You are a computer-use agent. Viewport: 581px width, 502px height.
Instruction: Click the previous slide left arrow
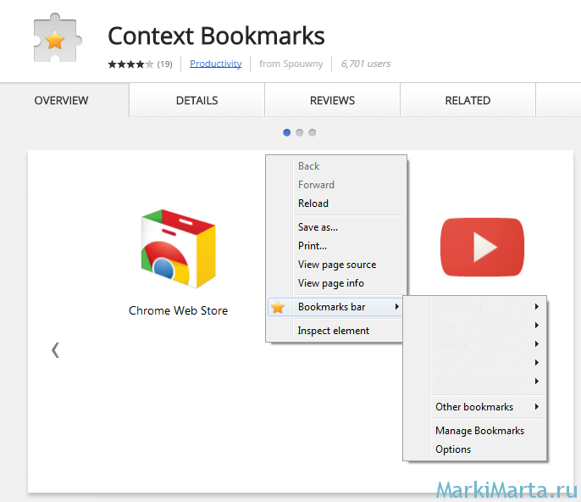55,349
